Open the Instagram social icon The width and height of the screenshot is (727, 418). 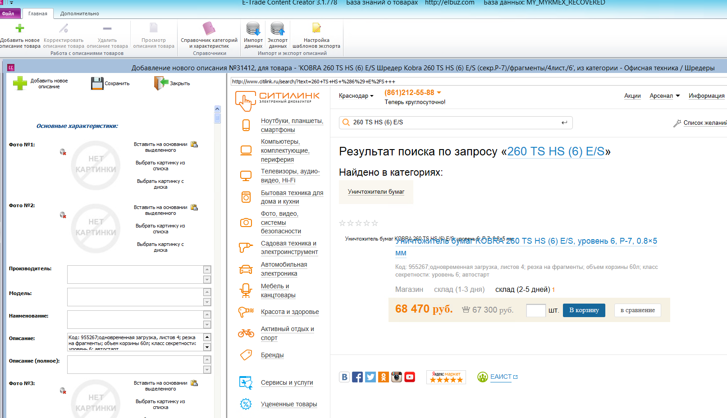[x=397, y=377]
